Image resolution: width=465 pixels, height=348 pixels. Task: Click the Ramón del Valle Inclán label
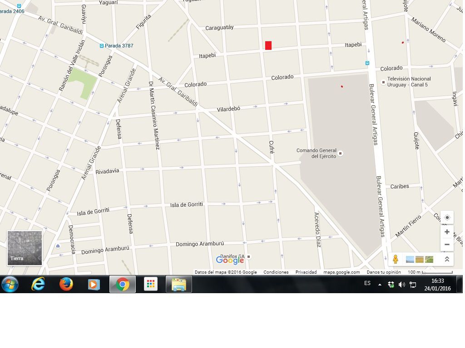pos(72,65)
